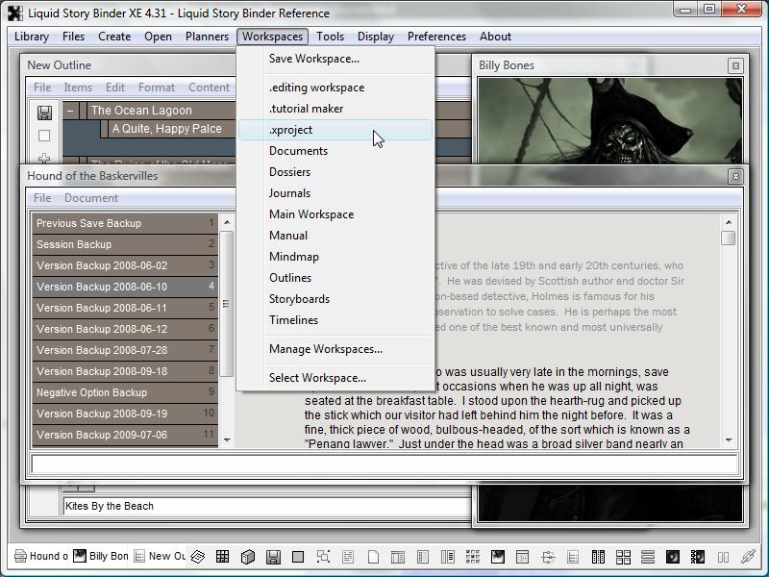Click the stacked layers icon in bottom toolbar
The width and height of the screenshot is (769, 577).
click(x=197, y=557)
